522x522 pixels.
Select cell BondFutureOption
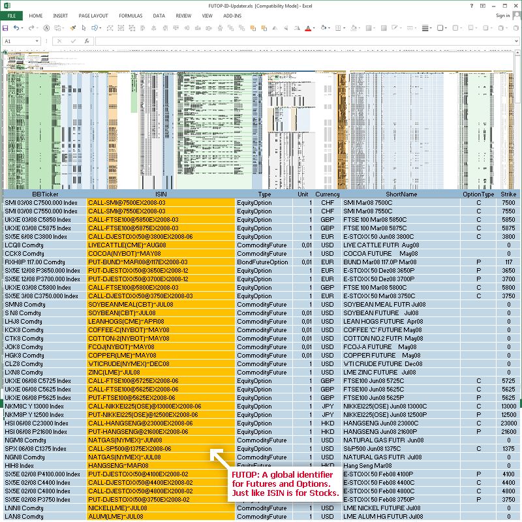point(264,262)
